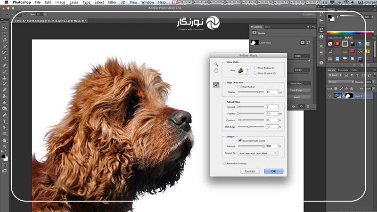Select the Crop tool
377x212 pixels.
click(4, 53)
